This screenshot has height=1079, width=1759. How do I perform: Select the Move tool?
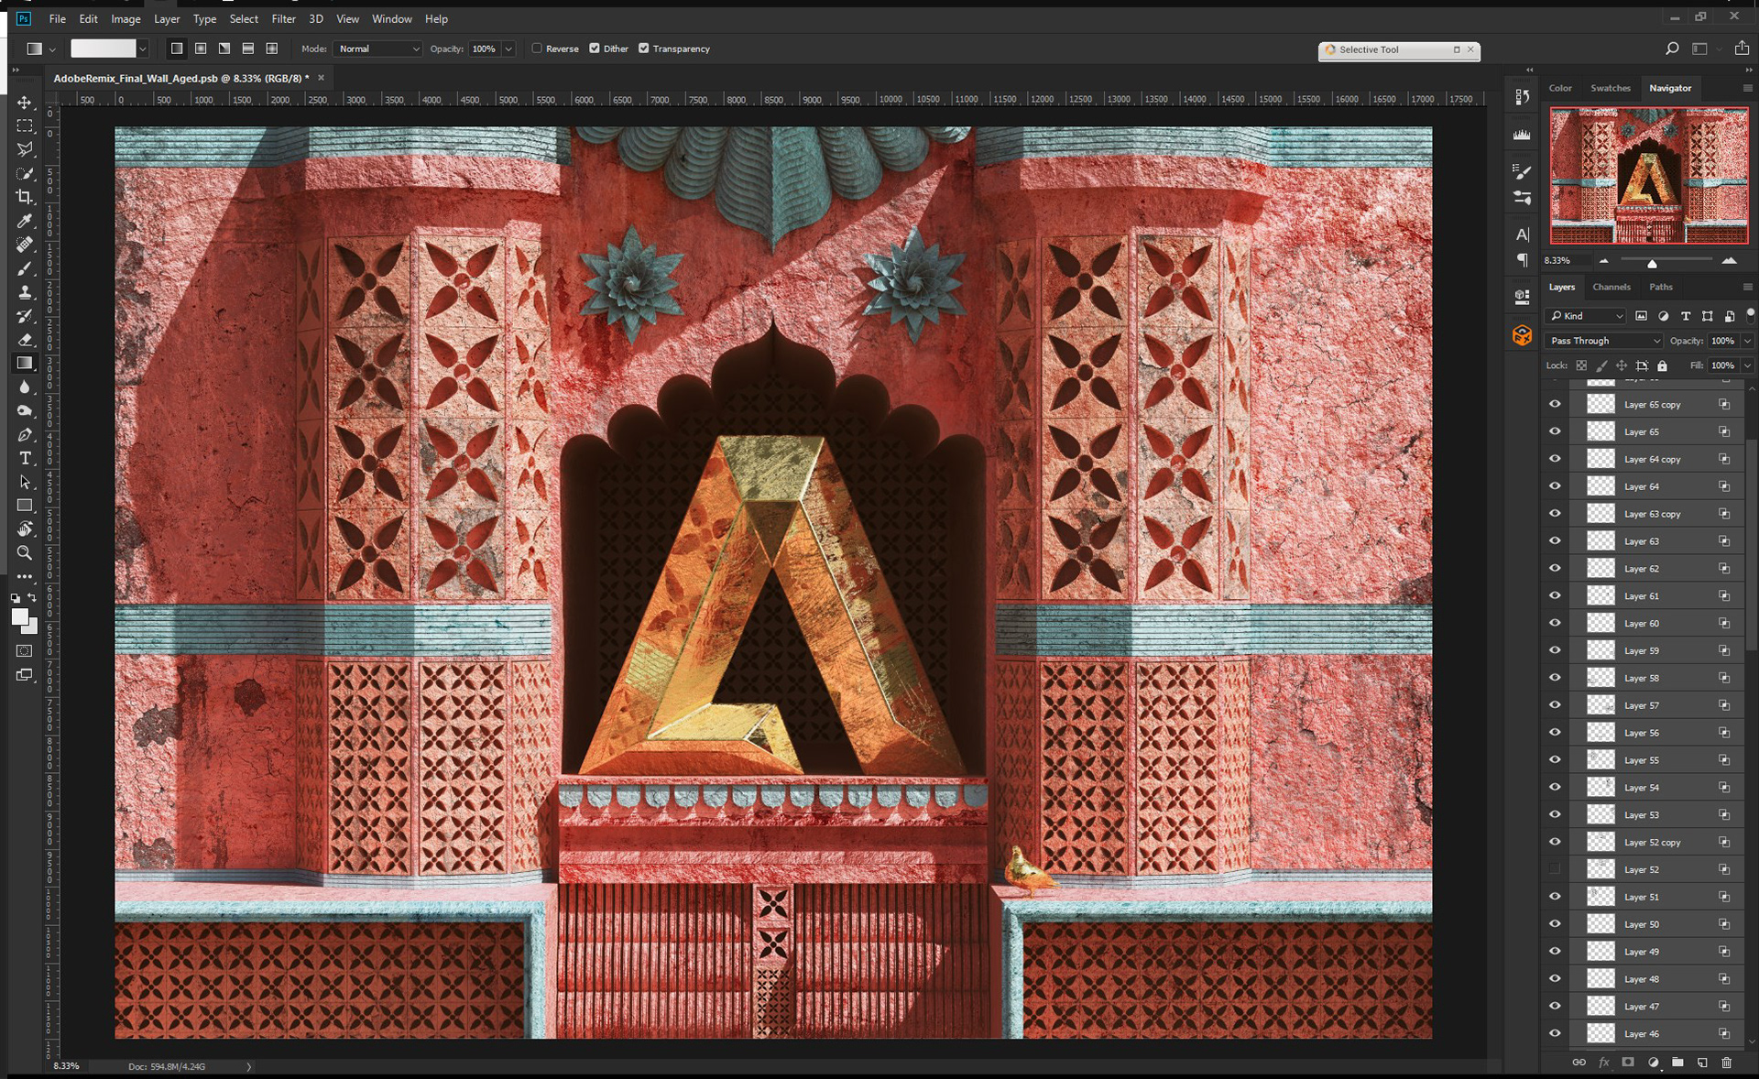(25, 103)
